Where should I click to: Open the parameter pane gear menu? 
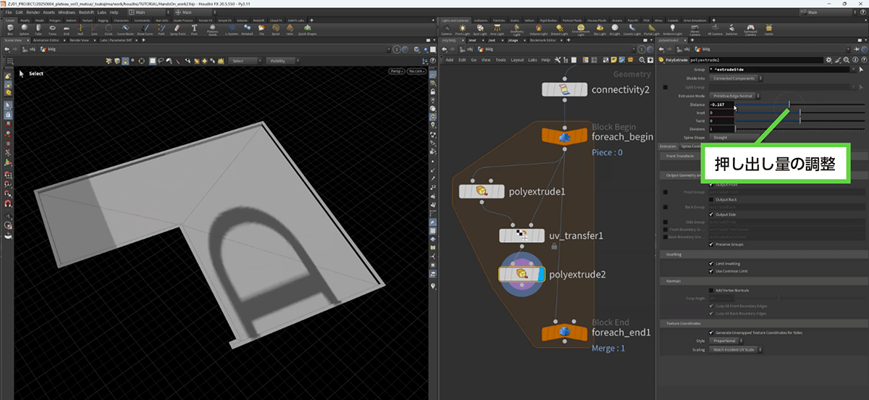830,59
